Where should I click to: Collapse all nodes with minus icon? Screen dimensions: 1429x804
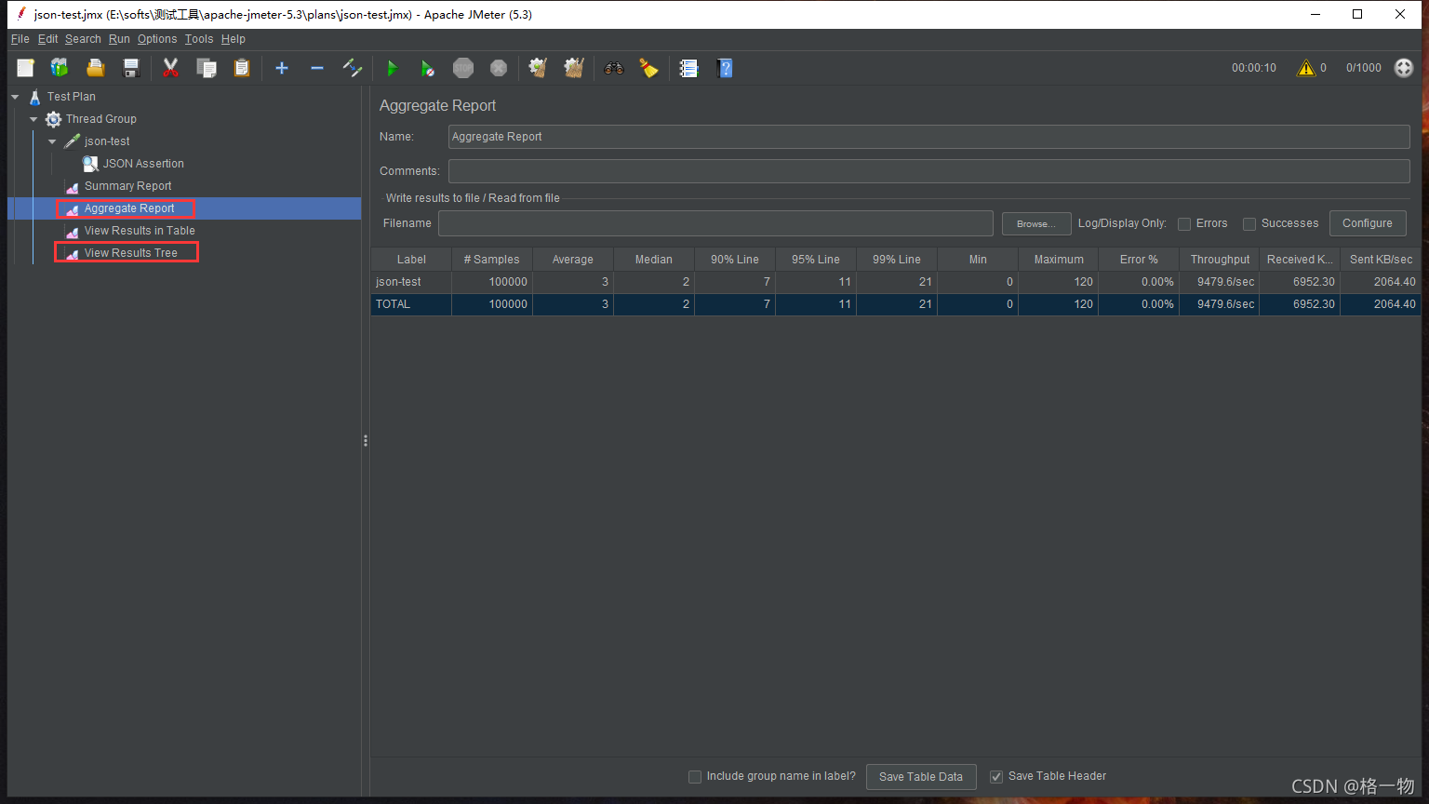click(317, 68)
